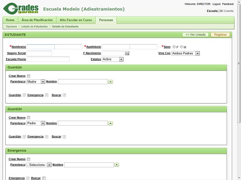Open the Feedback link
This screenshot has height=180, width=241.
[x=228, y=4]
